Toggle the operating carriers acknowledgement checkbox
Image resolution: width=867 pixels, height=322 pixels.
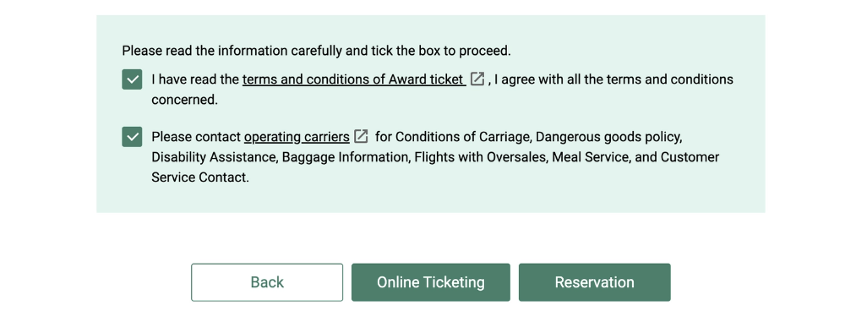132,137
